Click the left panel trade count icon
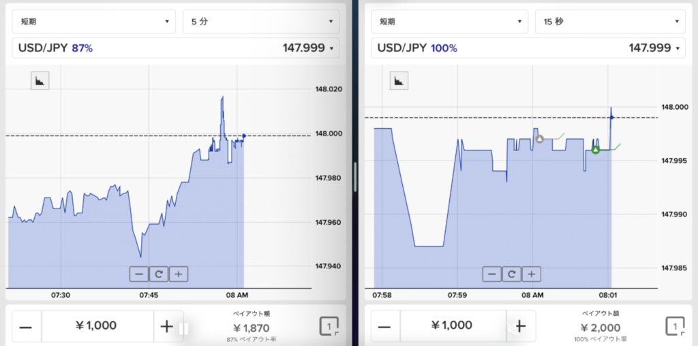The image size is (698, 346). point(330,326)
